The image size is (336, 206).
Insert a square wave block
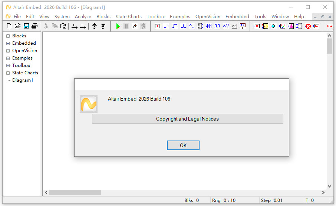pos(217,26)
